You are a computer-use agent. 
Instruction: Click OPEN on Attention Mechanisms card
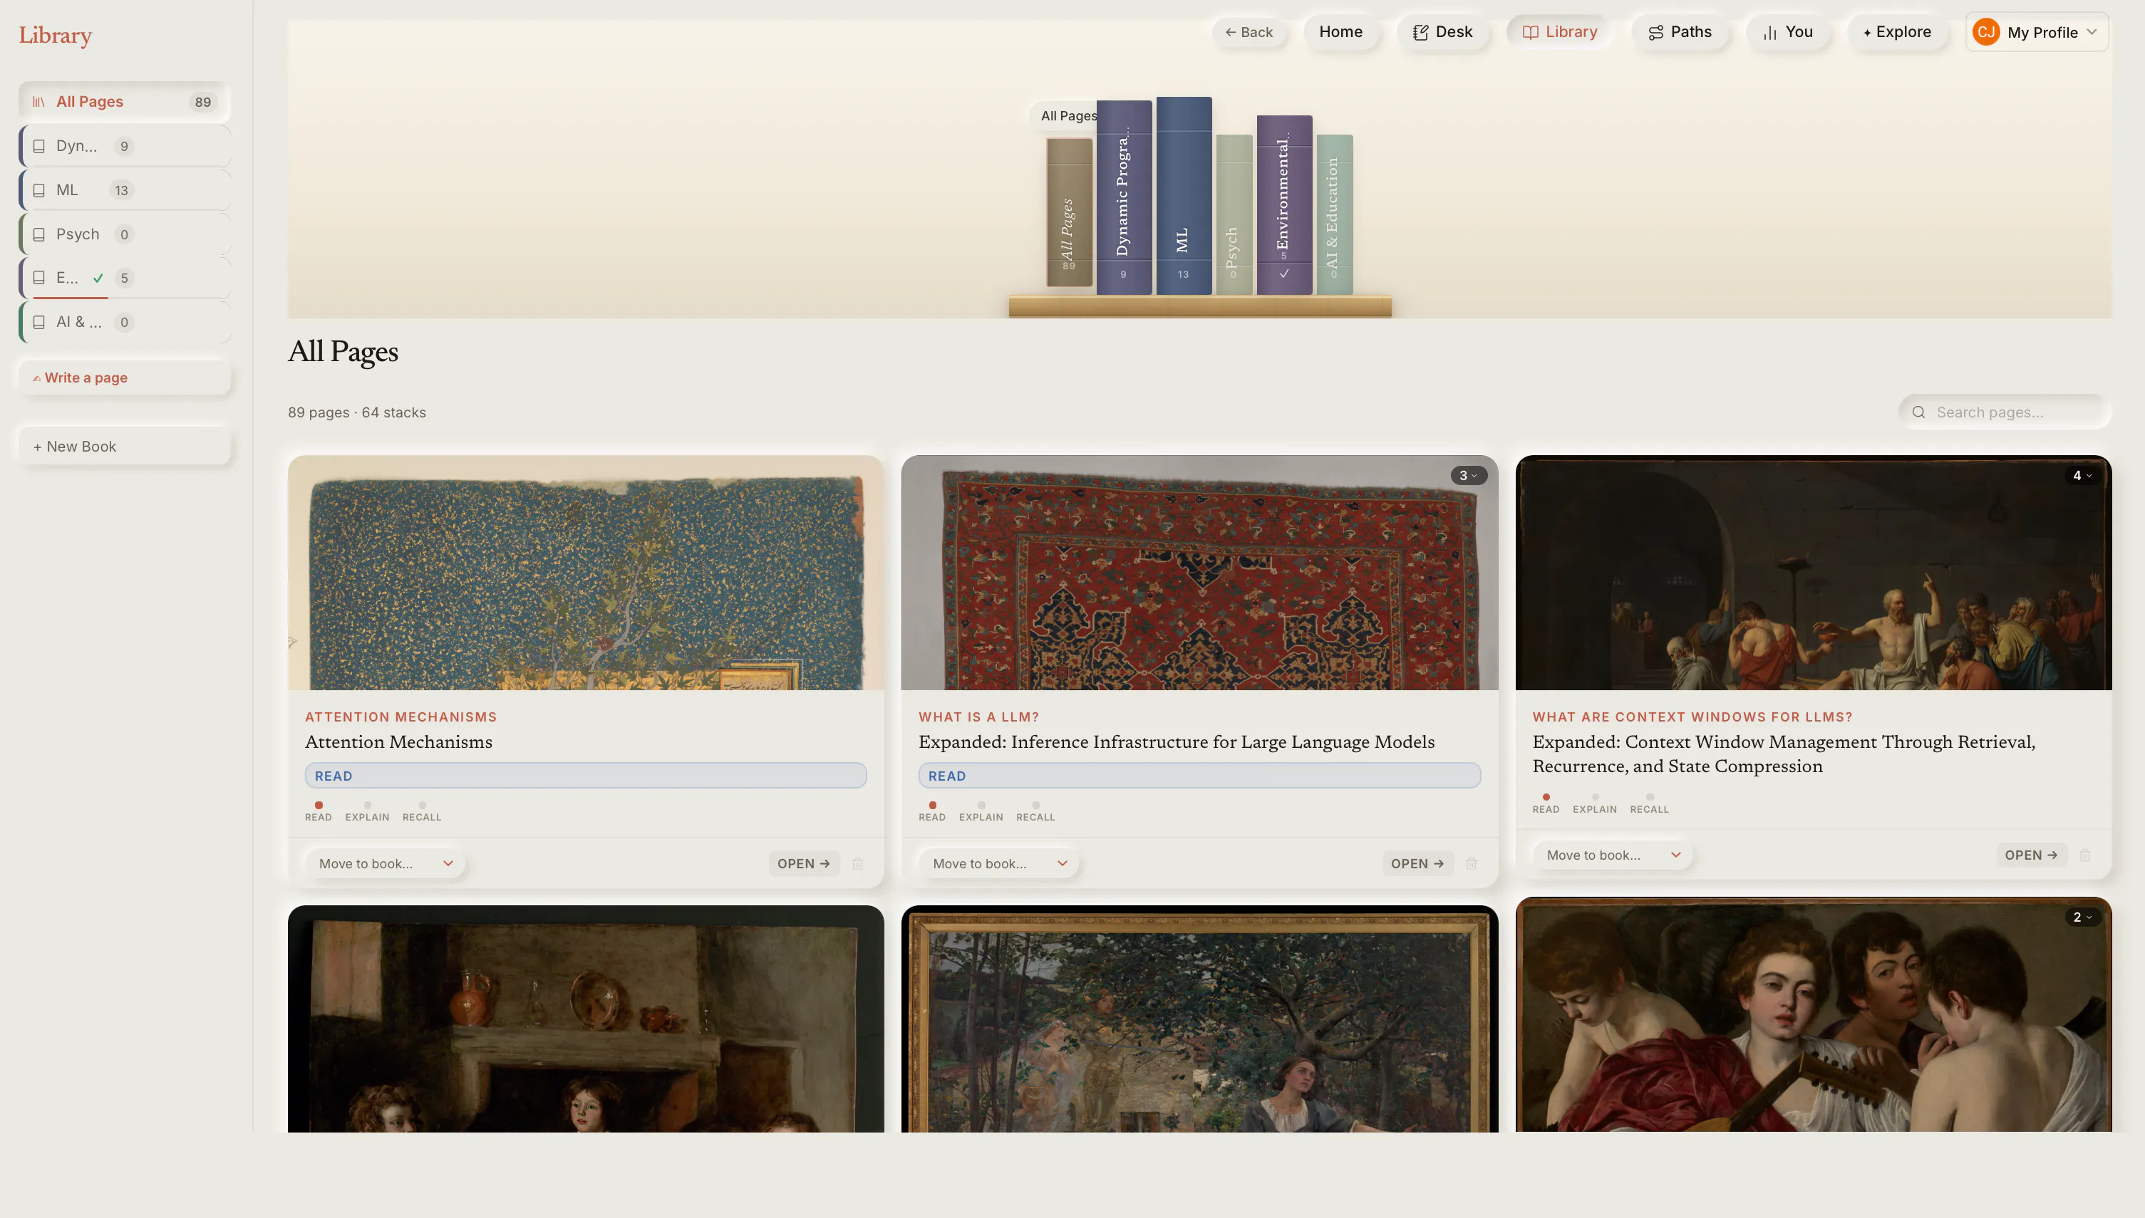click(803, 863)
